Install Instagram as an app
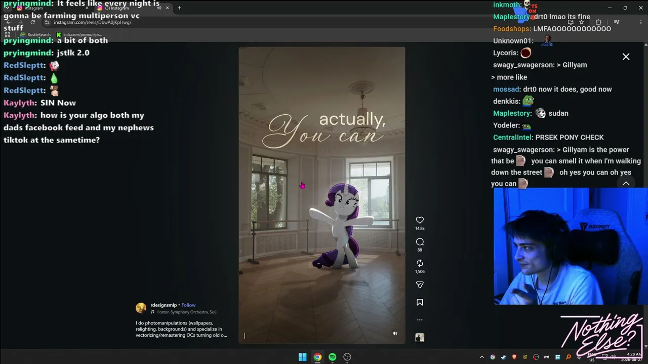 [571, 22]
